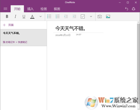Open the 绘图 tab
Screen dimensions: 140x110
44,9
